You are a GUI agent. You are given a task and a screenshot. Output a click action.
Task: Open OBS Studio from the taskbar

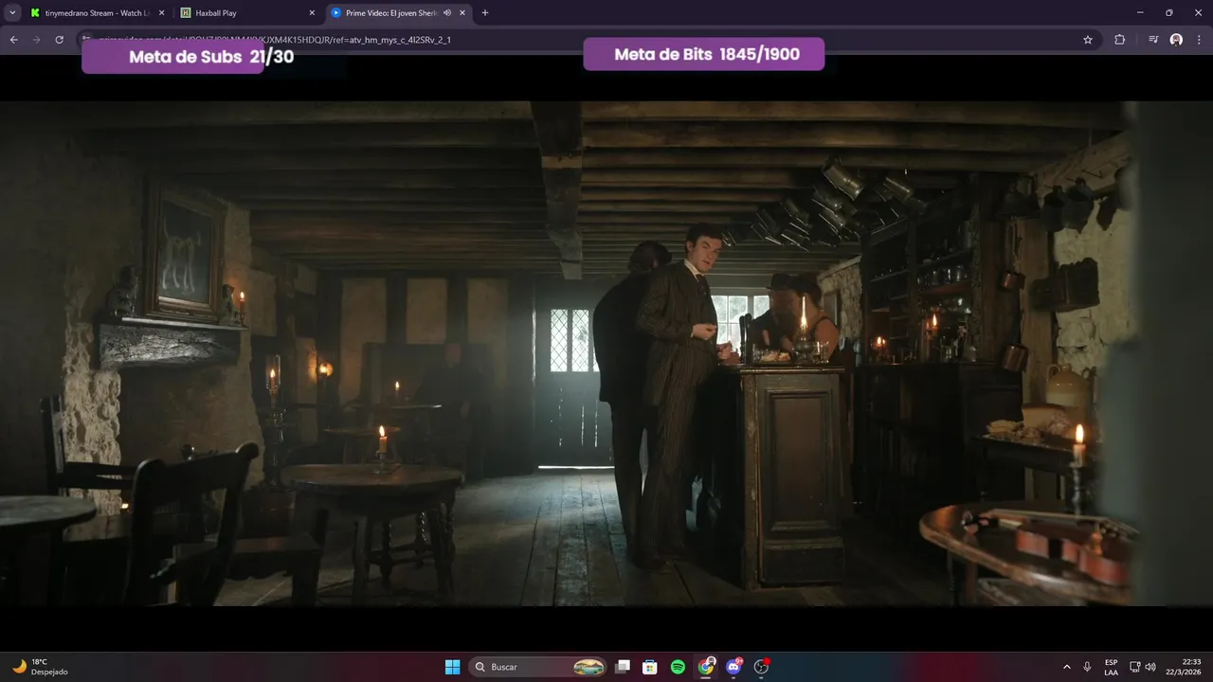(x=761, y=667)
